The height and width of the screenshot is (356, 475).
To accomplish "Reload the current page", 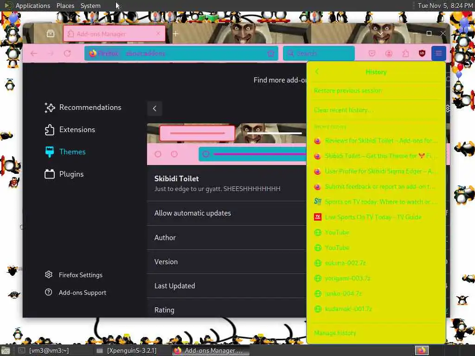I will coord(67,53).
